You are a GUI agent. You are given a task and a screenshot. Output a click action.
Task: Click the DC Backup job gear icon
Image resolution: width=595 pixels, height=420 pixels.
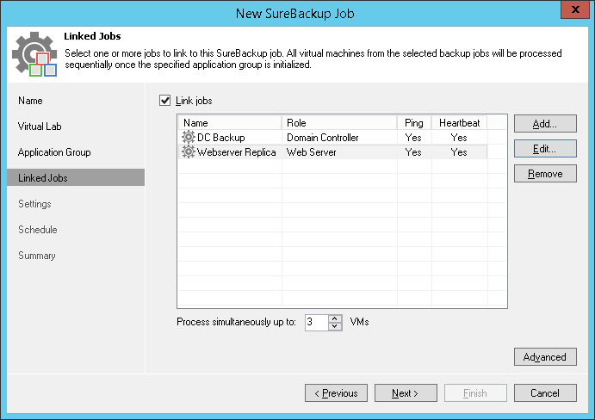click(189, 137)
